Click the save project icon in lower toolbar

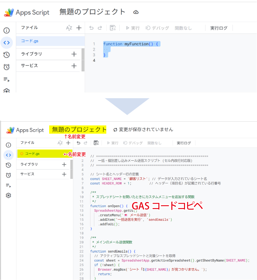(96, 143)
